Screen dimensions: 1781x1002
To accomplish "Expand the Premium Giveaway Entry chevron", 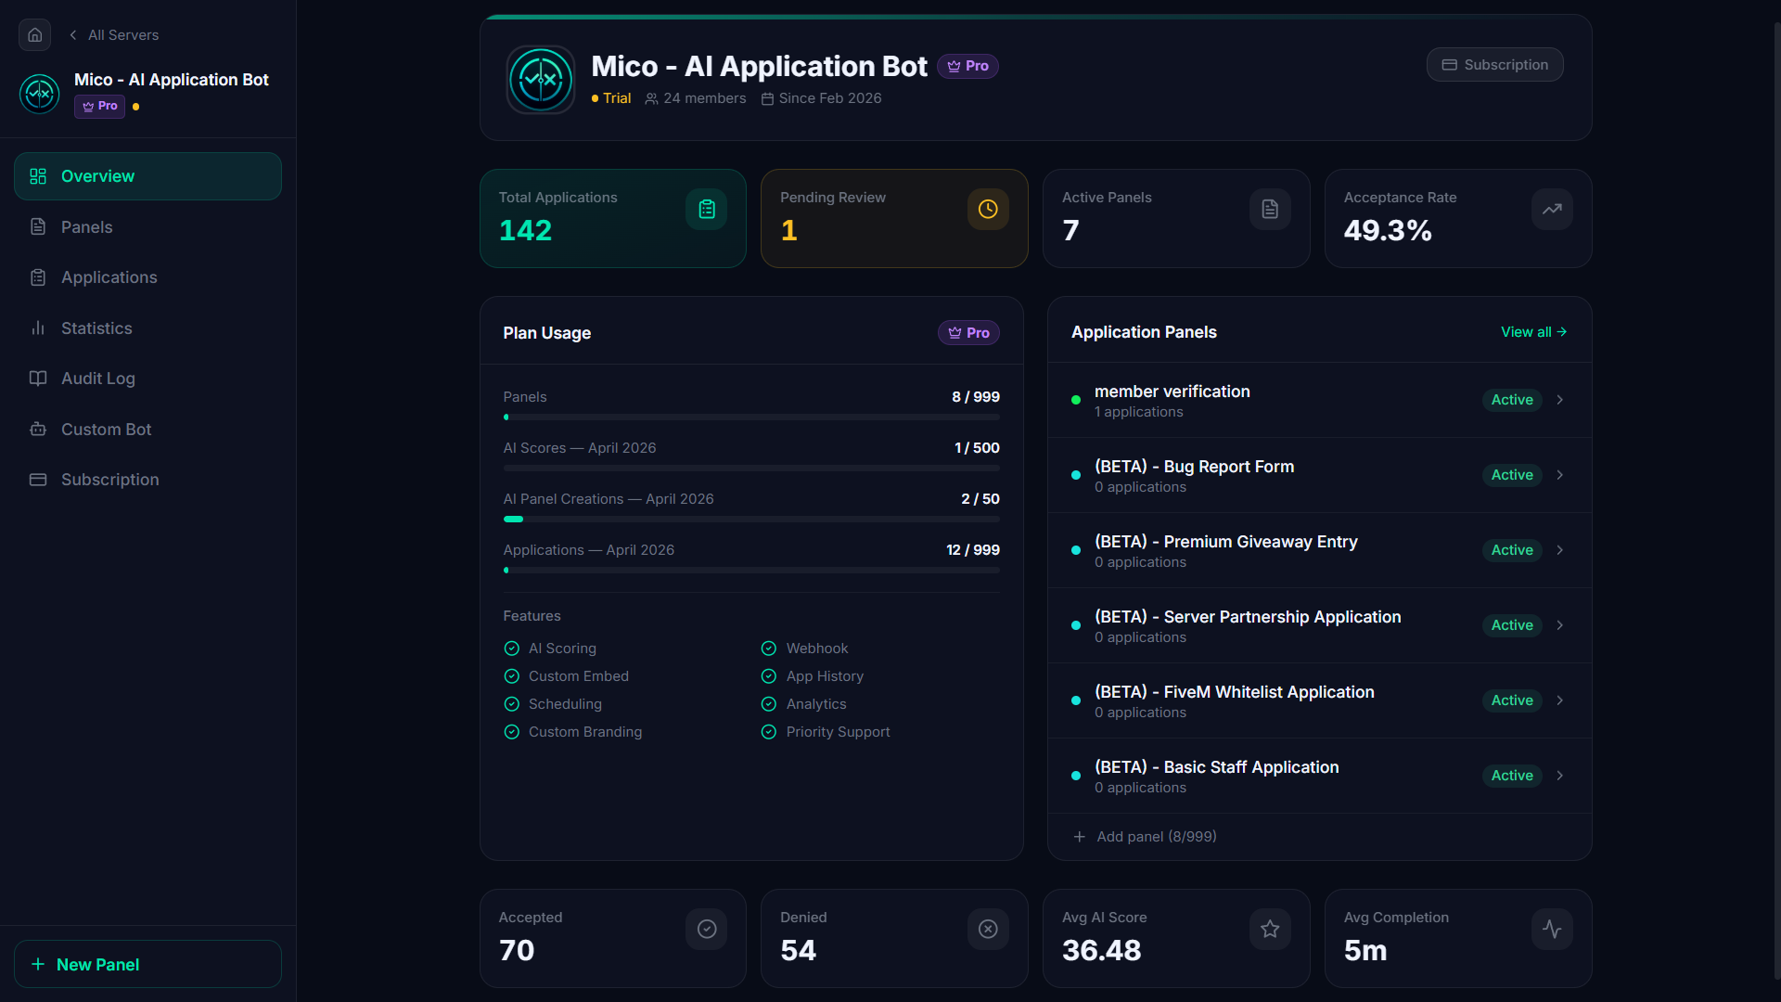I will click(x=1560, y=550).
